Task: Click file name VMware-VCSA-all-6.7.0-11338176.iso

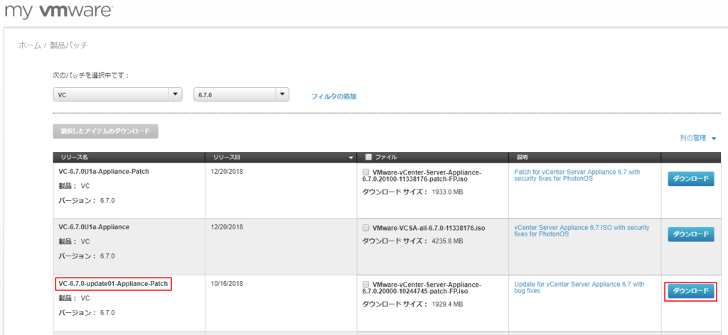Action: pyautogui.click(x=429, y=228)
